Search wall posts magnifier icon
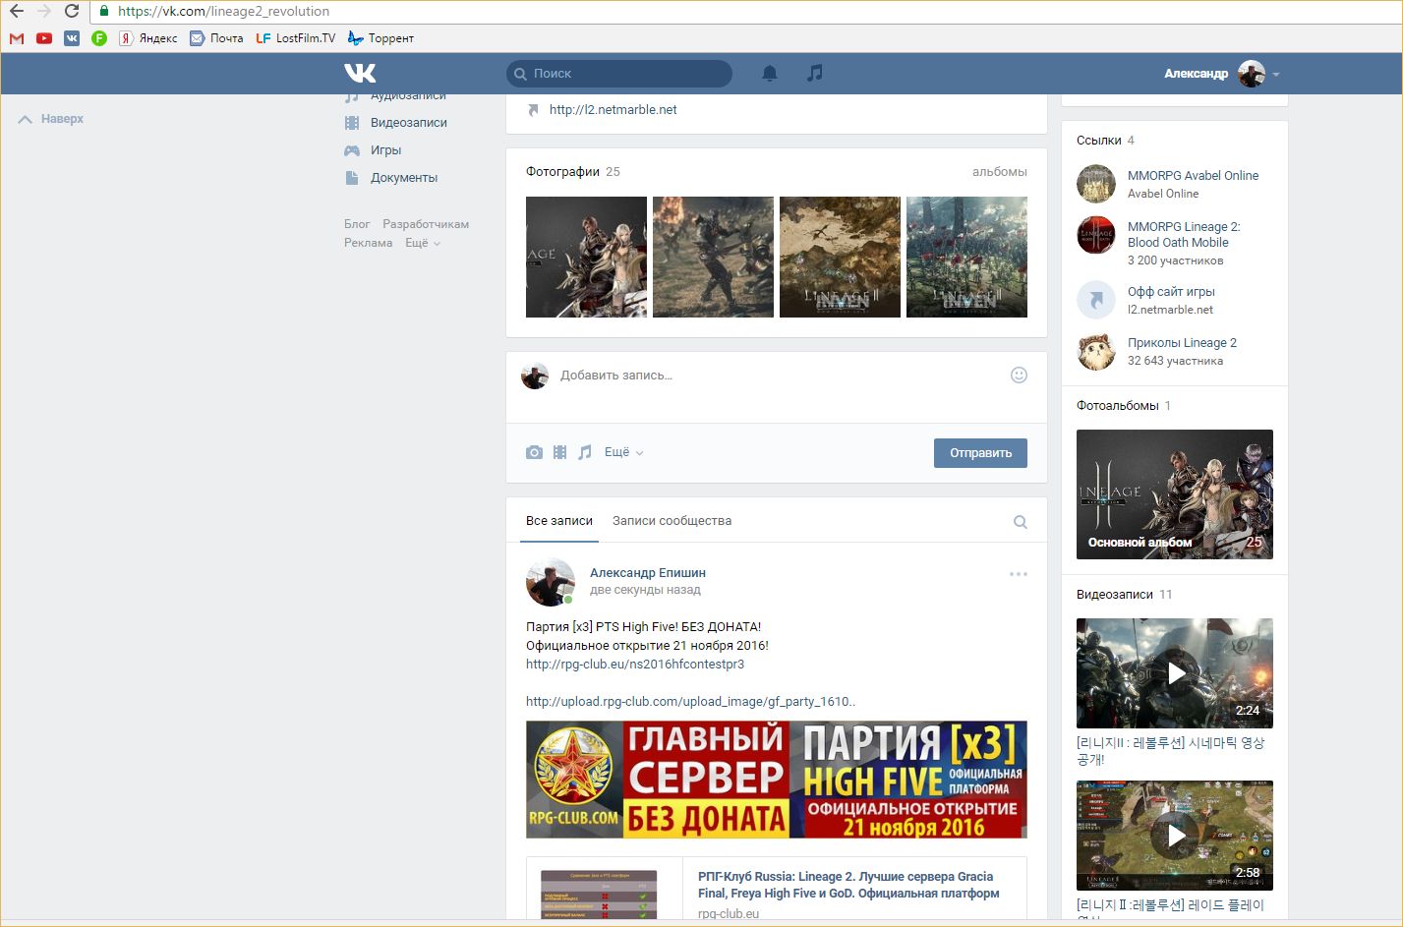The image size is (1403, 927). pos(1021,522)
